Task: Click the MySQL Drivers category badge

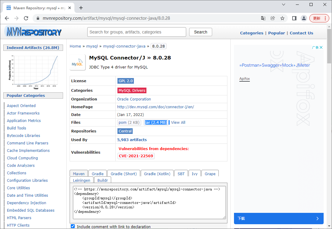Action: tap(132, 91)
